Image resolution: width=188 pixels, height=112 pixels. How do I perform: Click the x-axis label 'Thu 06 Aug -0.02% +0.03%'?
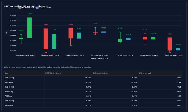(100, 55)
